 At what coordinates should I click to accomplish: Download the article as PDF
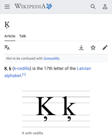click(x=81, y=48)
